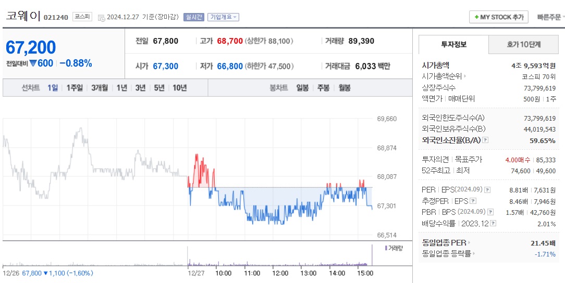Open help icon next to 배당수익률 2023.12
Viewport: 565px width, 283px height.
tap(493, 223)
